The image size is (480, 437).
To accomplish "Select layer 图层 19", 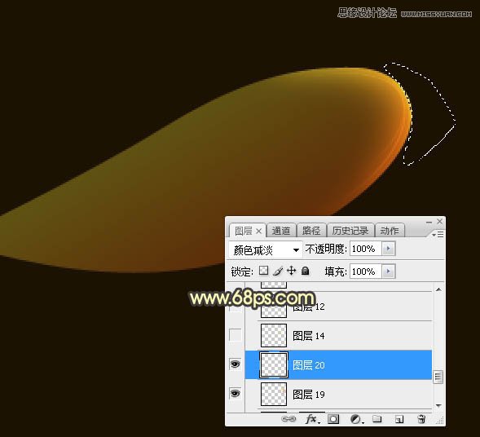I will (x=338, y=395).
